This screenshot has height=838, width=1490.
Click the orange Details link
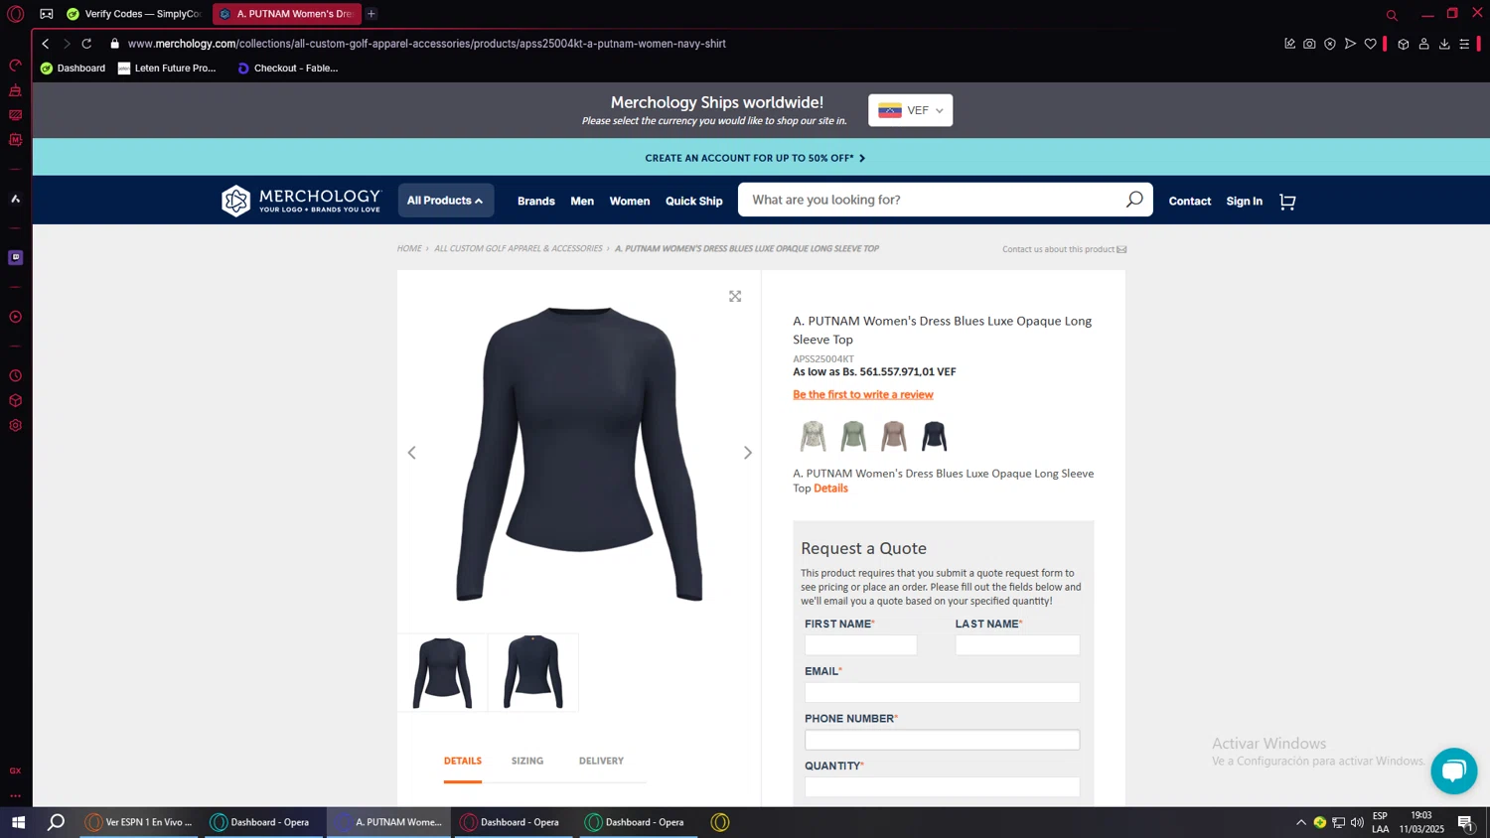(831, 489)
